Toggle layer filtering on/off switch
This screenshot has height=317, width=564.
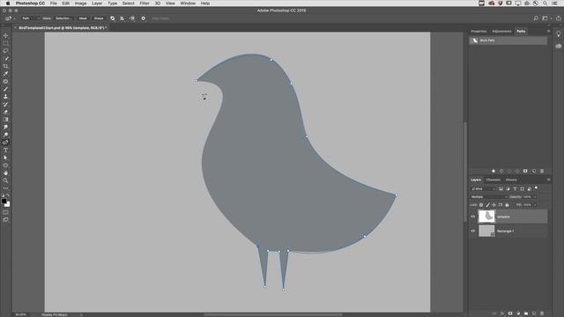(537, 188)
